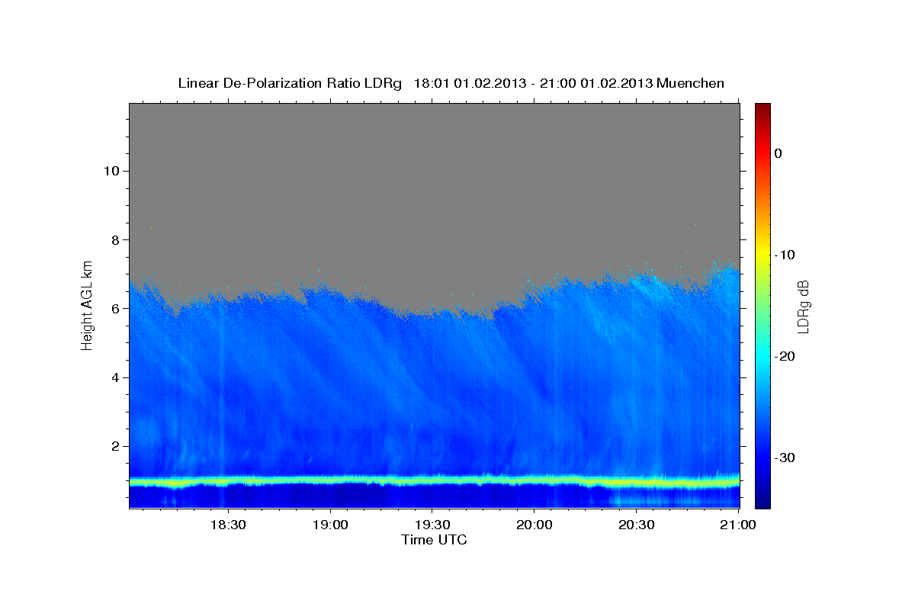Click the 'Time UTC' axis label
This screenshot has width=915, height=610.
coord(434,540)
